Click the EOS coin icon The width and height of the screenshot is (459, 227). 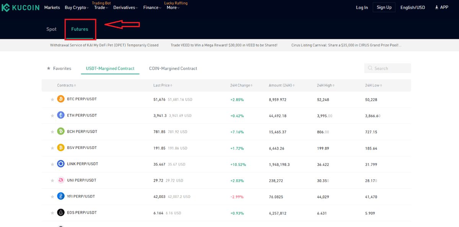click(x=61, y=213)
